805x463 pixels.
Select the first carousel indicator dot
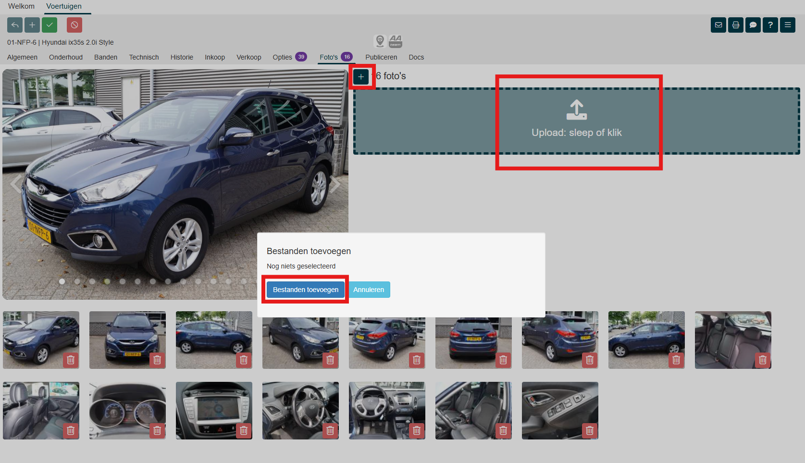pos(62,281)
